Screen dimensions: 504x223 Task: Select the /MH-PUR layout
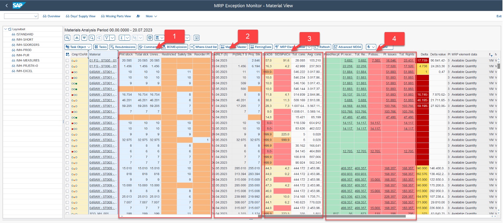tap(23, 55)
